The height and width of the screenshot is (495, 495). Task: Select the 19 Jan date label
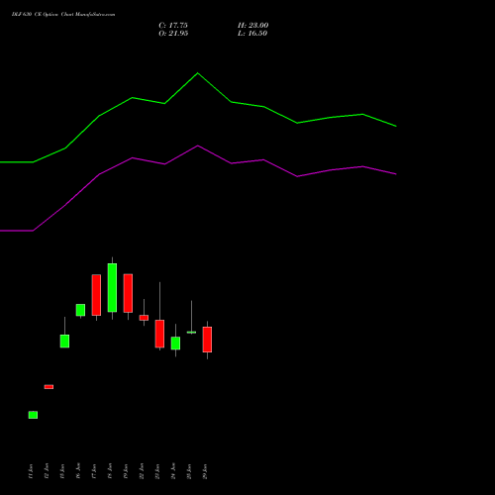126,471
